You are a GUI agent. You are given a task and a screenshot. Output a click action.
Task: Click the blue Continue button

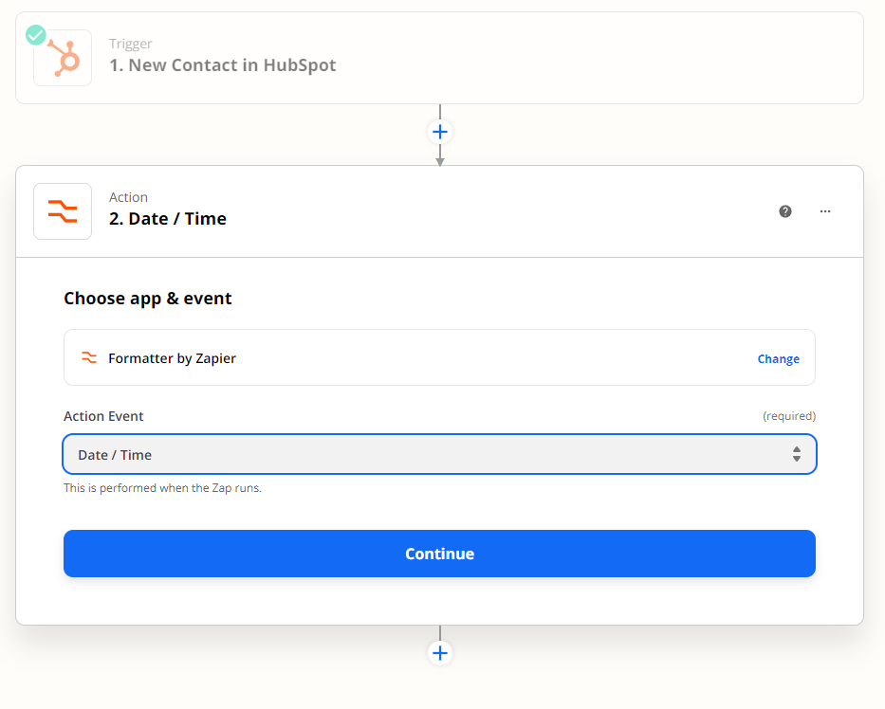[440, 554]
